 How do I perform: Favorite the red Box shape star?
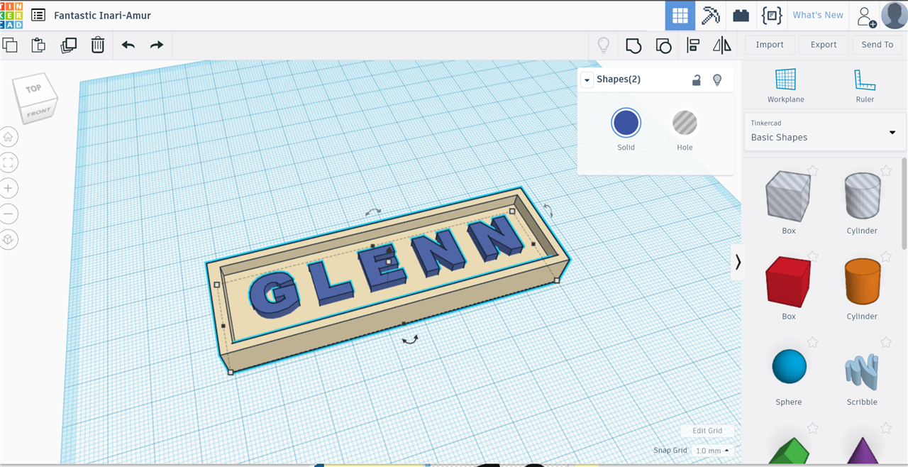point(813,257)
